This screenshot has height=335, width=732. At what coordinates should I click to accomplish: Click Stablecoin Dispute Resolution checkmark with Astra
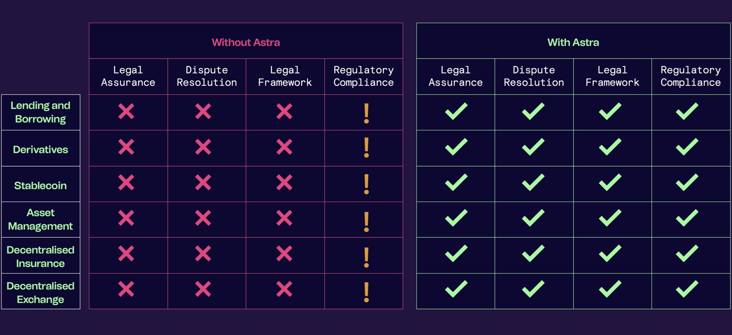(533, 183)
